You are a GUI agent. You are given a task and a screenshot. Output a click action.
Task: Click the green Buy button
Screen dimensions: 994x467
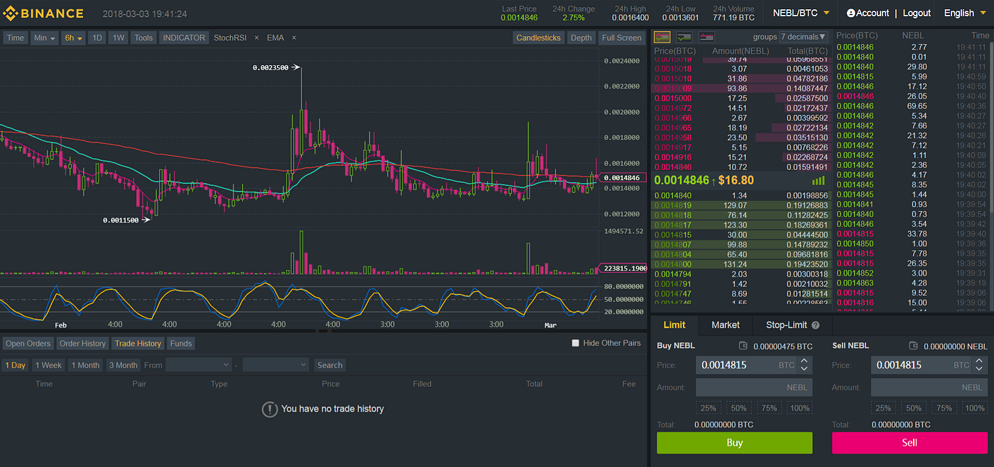[x=734, y=442]
